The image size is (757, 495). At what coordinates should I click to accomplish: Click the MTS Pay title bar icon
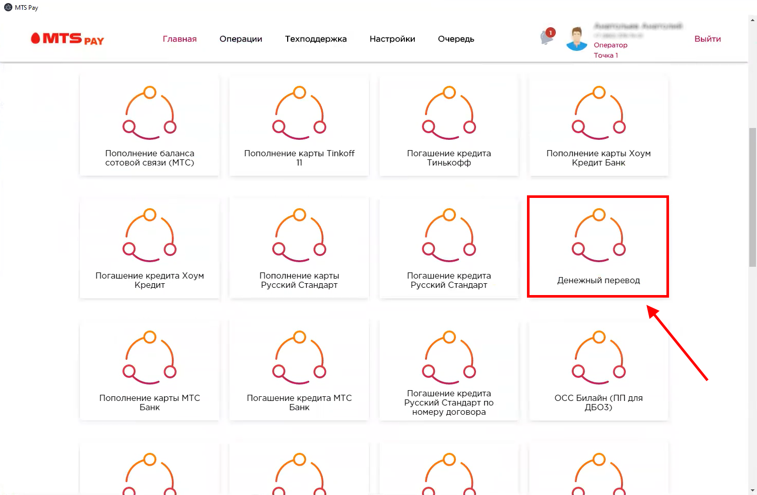pyautogui.click(x=8, y=7)
